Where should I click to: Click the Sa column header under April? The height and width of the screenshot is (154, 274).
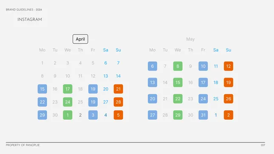tap(105, 50)
